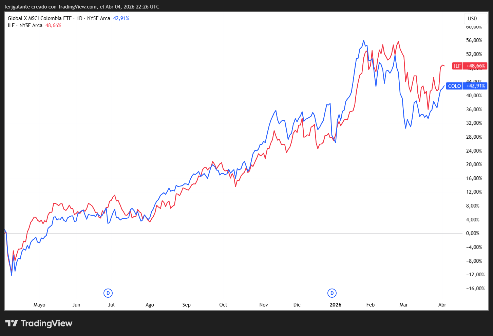
Task: Click the 1D interval in the legend
Action: [x=79, y=18]
